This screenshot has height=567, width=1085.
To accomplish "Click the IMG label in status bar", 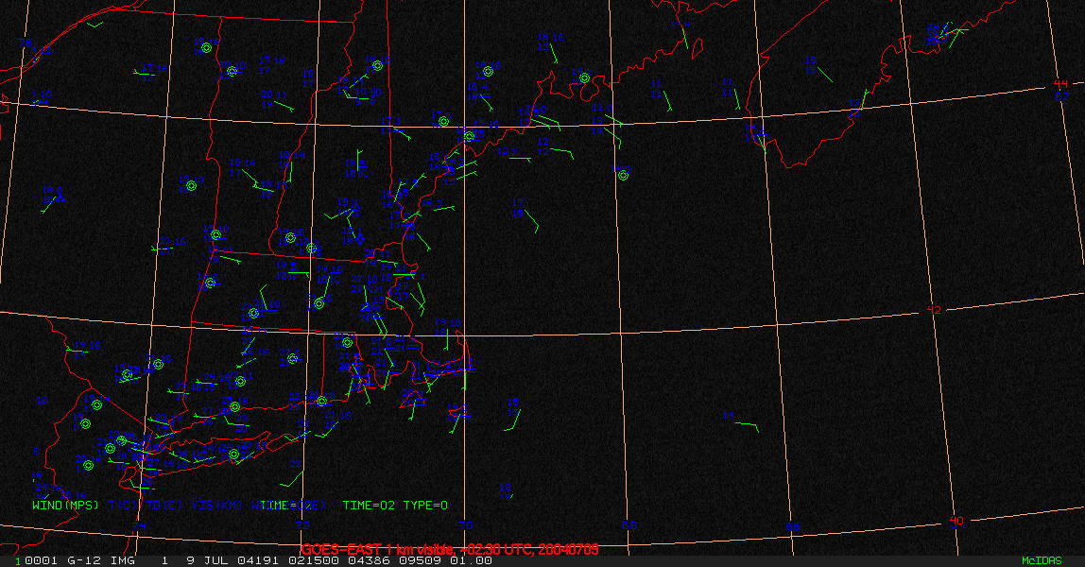I will (x=123, y=560).
